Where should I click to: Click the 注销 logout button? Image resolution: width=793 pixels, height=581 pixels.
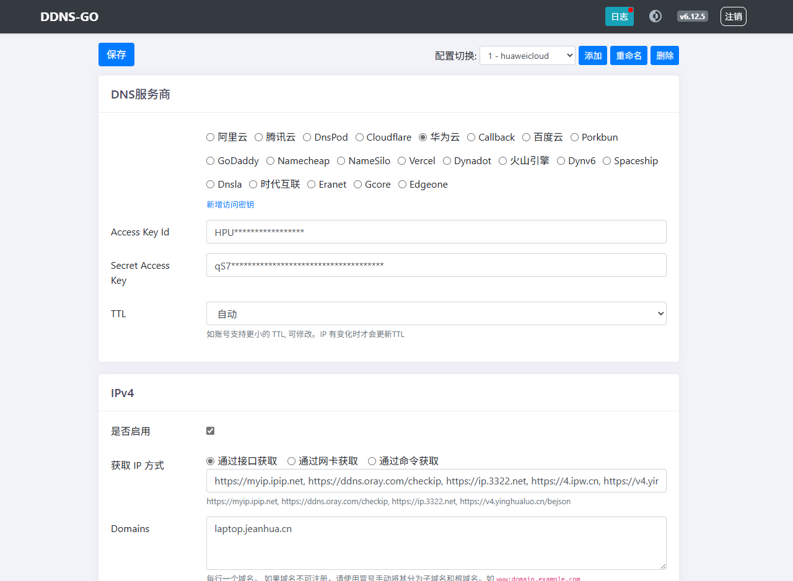pos(733,17)
